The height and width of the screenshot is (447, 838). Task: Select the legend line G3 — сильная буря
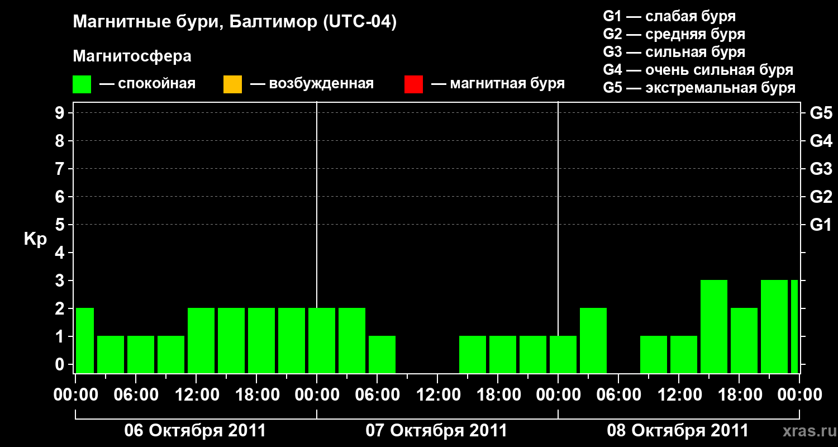(674, 52)
